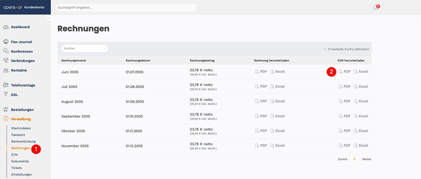This screenshot has width=421, height=179.
Task: Download September 2005 invoice as Excel
Action: click(277, 116)
